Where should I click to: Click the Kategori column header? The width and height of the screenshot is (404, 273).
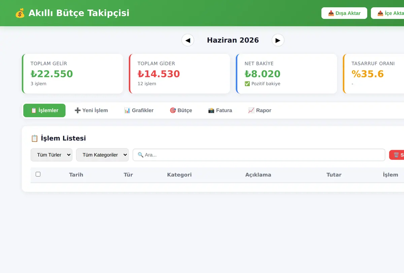[179, 175]
